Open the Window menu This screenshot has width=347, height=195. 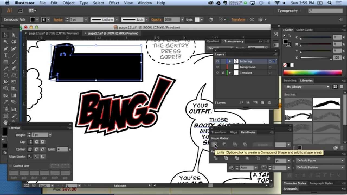tap(144, 3)
